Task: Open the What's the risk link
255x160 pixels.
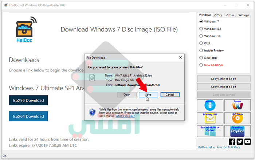Action: pyautogui.click(x=125, y=116)
